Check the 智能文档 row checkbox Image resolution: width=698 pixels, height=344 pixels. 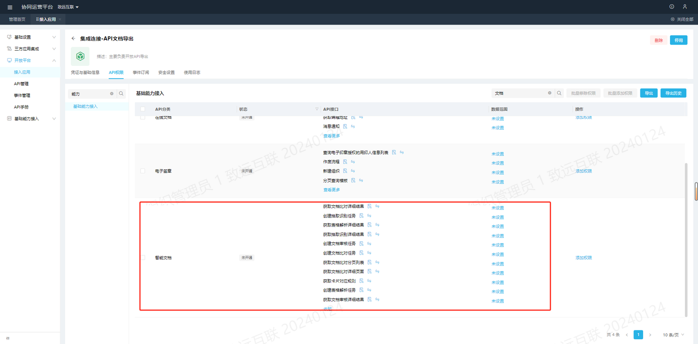[143, 258]
